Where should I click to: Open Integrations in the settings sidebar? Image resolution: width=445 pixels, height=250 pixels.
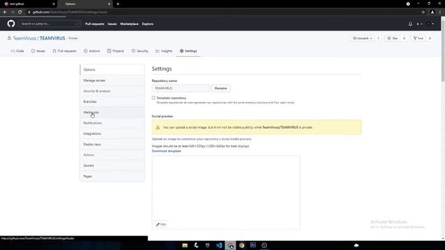[x=112, y=133]
